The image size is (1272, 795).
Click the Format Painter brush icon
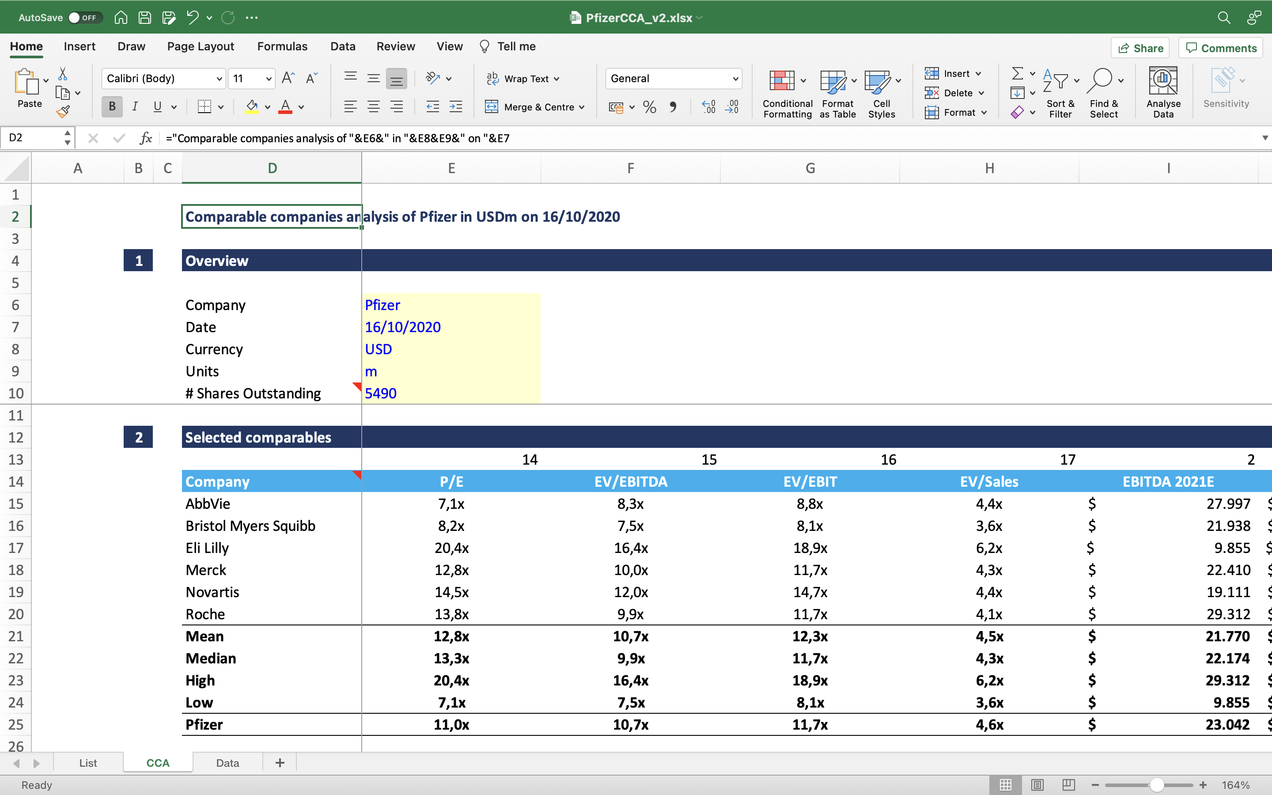pyautogui.click(x=63, y=111)
